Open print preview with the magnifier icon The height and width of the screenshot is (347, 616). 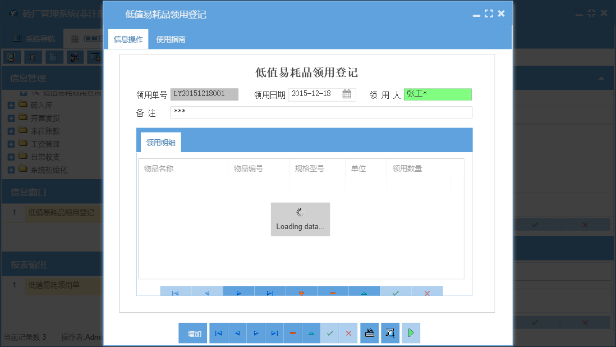(x=389, y=333)
